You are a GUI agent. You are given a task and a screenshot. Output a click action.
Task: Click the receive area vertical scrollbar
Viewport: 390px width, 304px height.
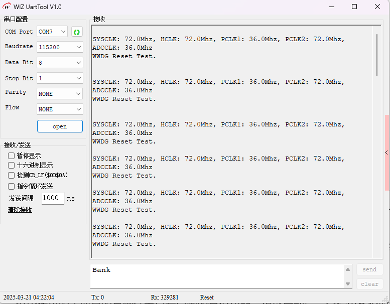click(x=377, y=55)
